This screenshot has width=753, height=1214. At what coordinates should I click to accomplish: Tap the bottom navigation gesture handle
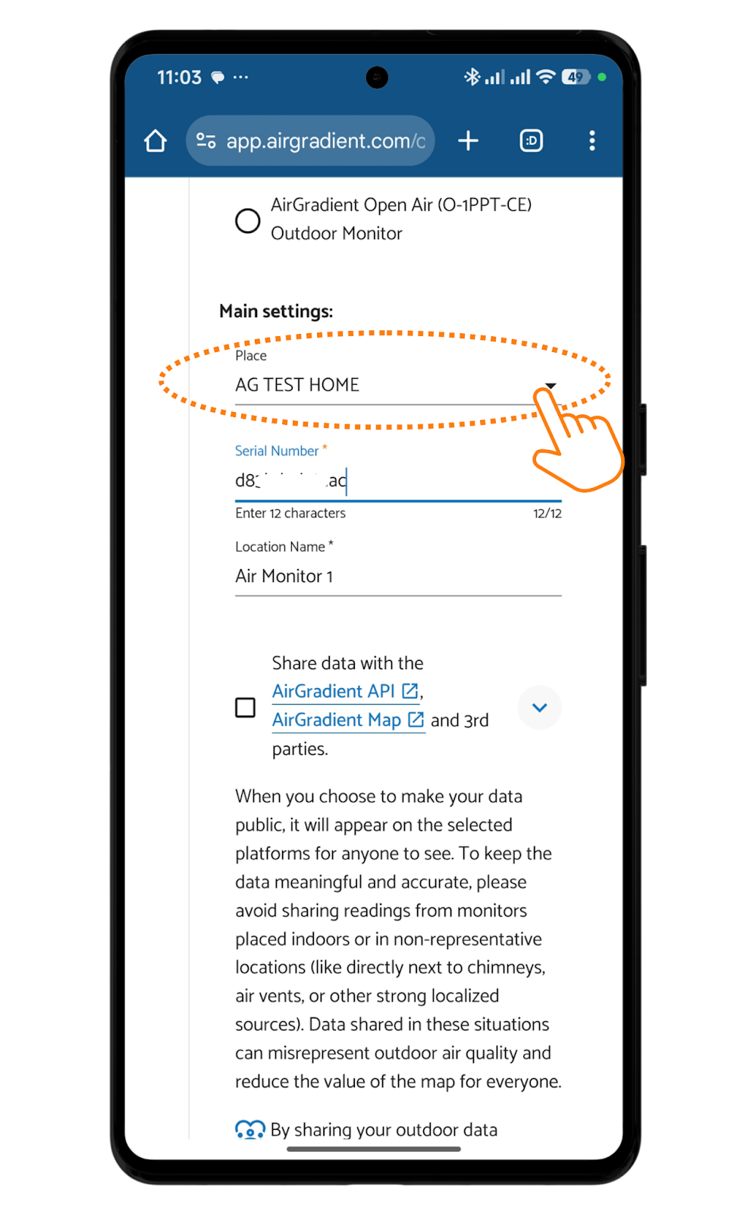point(374,1149)
